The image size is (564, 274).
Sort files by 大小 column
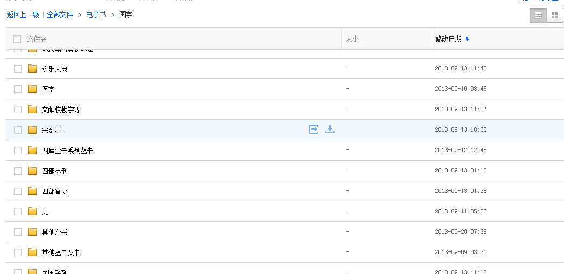coord(352,39)
